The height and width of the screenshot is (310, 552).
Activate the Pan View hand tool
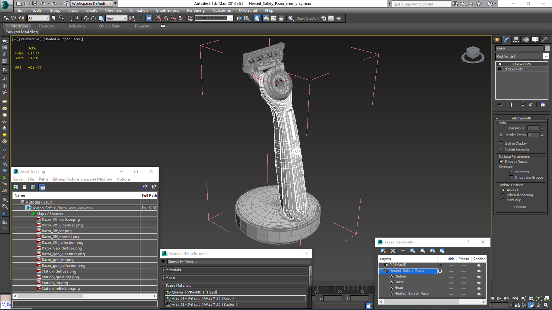click(531, 305)
